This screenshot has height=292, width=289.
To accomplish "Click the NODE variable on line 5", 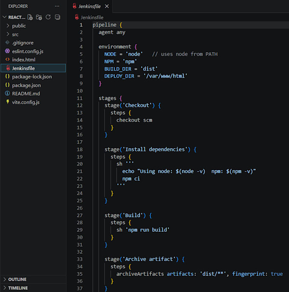I will coord(110,54).
